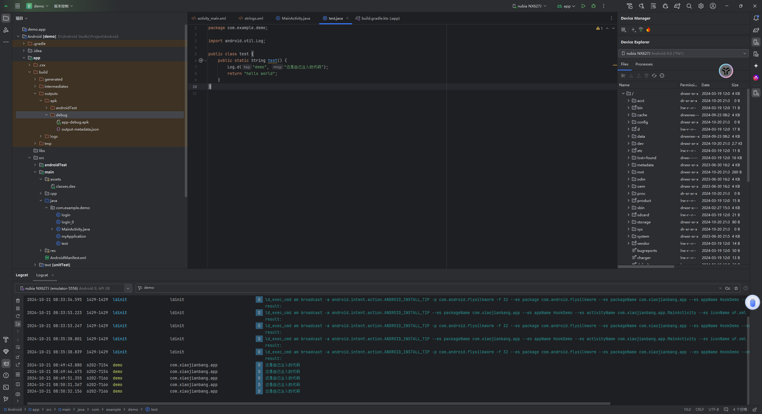The width and height of the screenshot is (762, 414).
Task: Open the Terminal tool window
Action: (6, 387)
